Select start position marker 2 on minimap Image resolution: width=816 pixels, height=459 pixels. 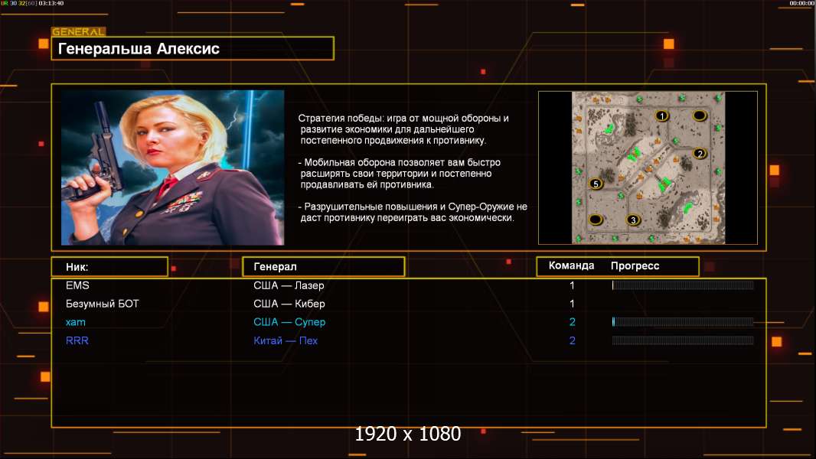(700, 153)
